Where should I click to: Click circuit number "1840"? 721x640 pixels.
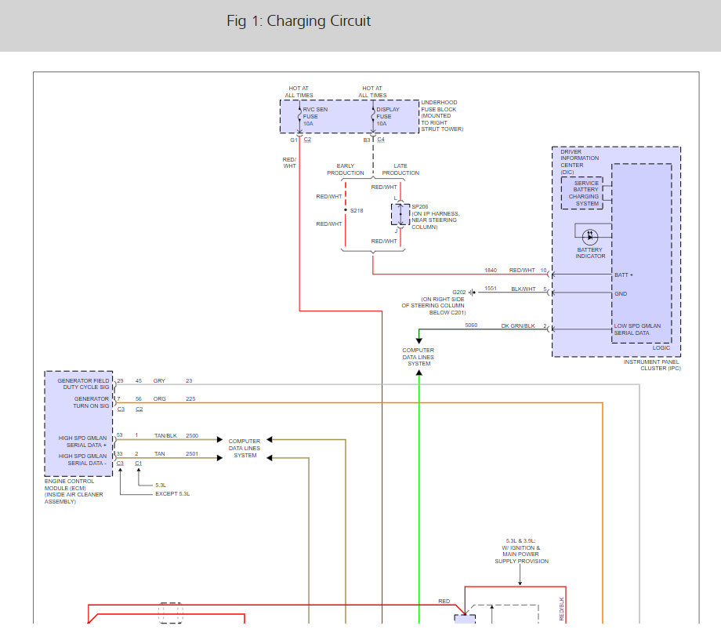click(x=491, y=271)
